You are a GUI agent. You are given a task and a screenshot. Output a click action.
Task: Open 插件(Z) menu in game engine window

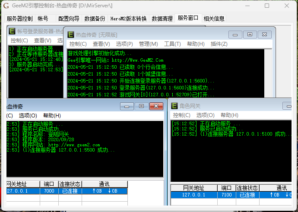tap(219, 44)
